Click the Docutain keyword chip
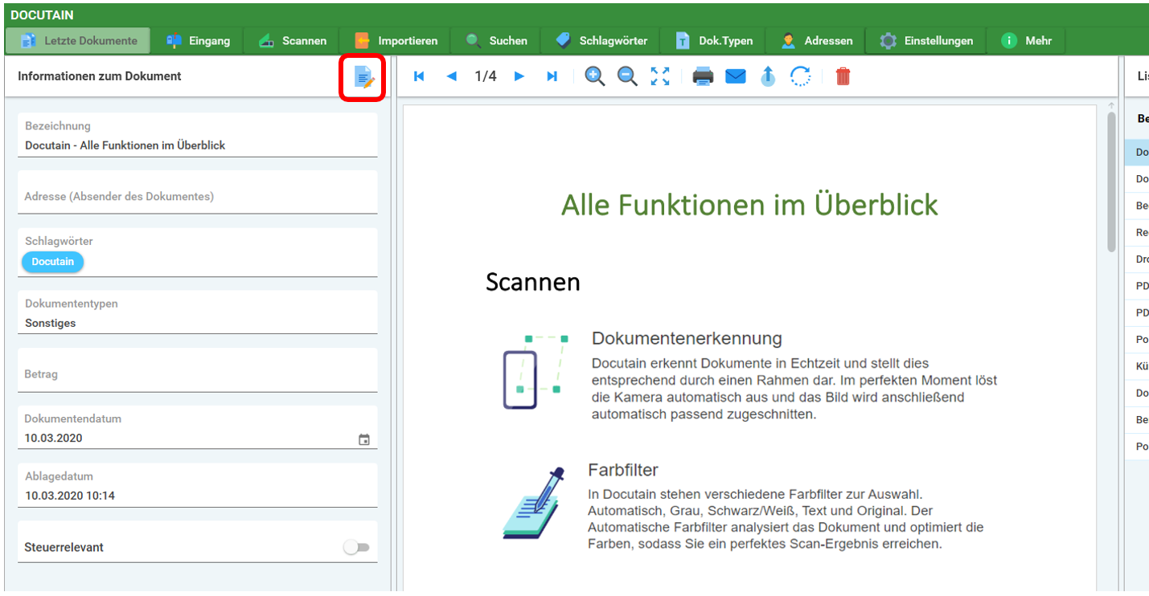This screenshot has height=596, width=1149. click(53, 262)
